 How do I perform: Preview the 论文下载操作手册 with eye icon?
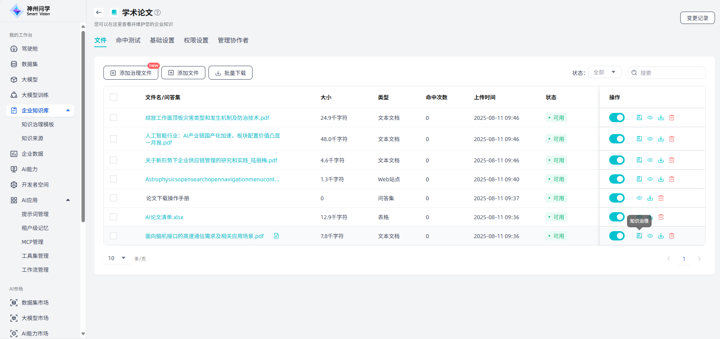tap(639, 198)
